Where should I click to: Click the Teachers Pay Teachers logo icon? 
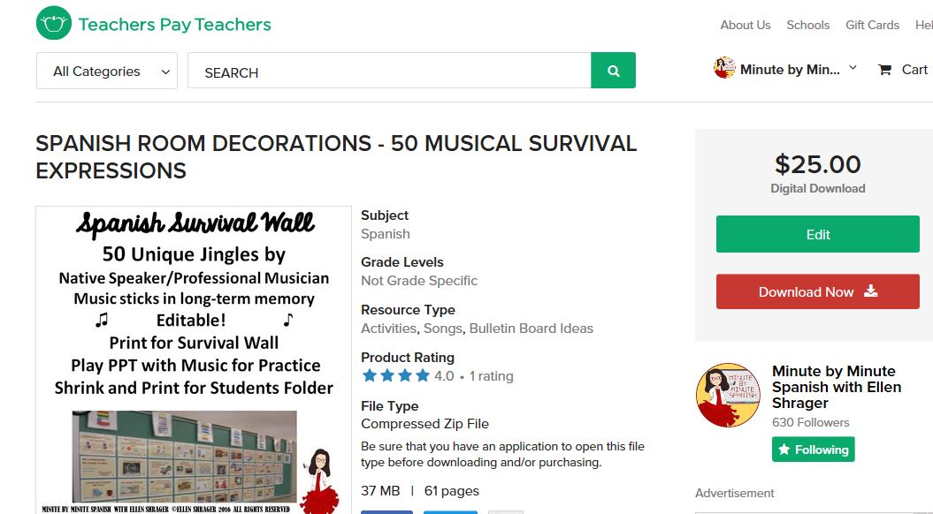click(53, 24)
